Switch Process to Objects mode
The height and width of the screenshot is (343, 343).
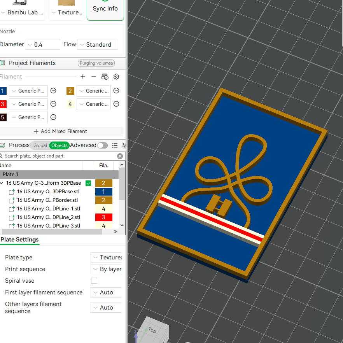point(59,145)
